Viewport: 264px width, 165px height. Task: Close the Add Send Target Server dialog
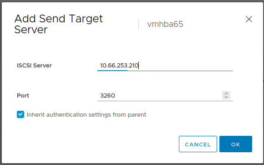(249, 19)
